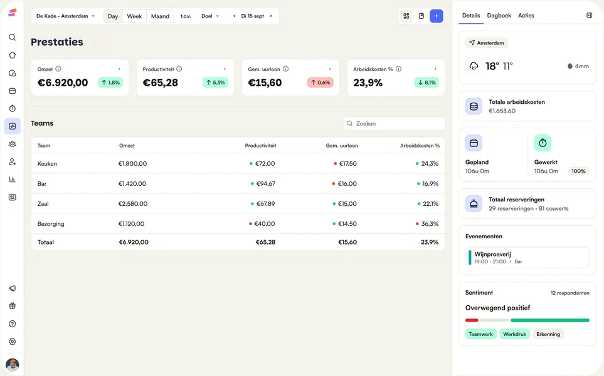Click the Zoeken search field

point(394,123)
